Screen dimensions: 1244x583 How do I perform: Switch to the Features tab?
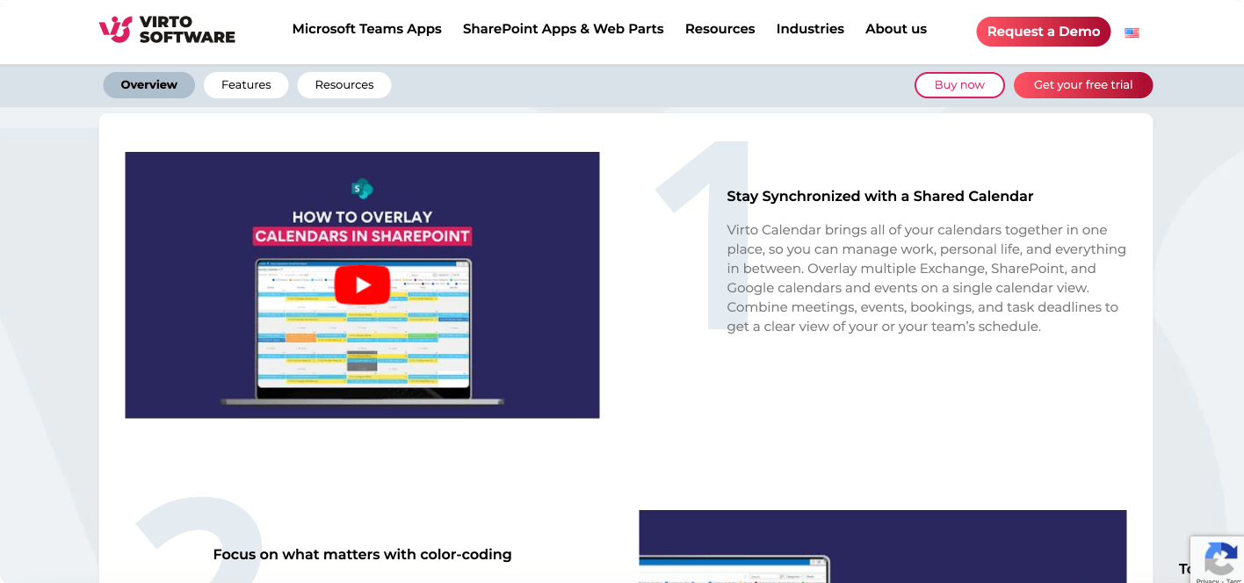click(x=246, y=85)
